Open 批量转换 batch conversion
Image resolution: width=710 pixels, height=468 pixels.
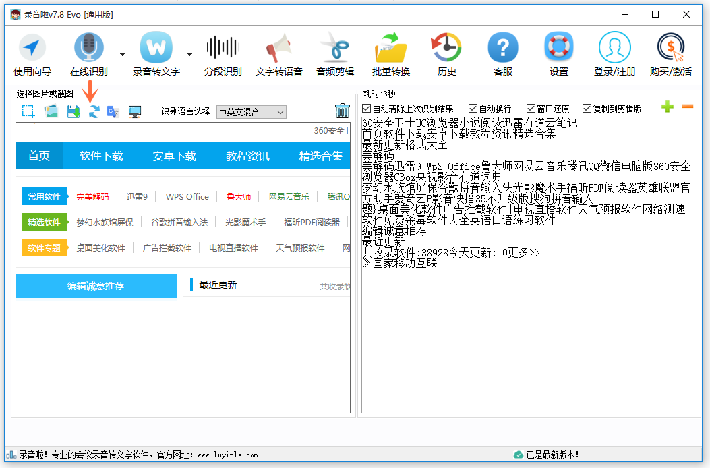point(390,51)
